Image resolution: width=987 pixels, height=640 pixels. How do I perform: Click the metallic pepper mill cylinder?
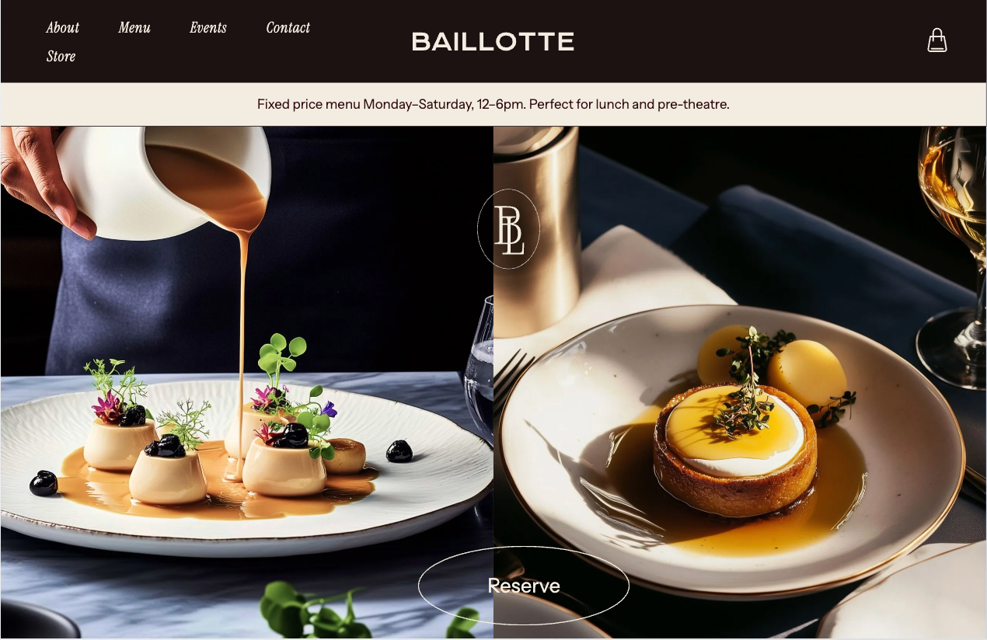(x=536, y=233)
